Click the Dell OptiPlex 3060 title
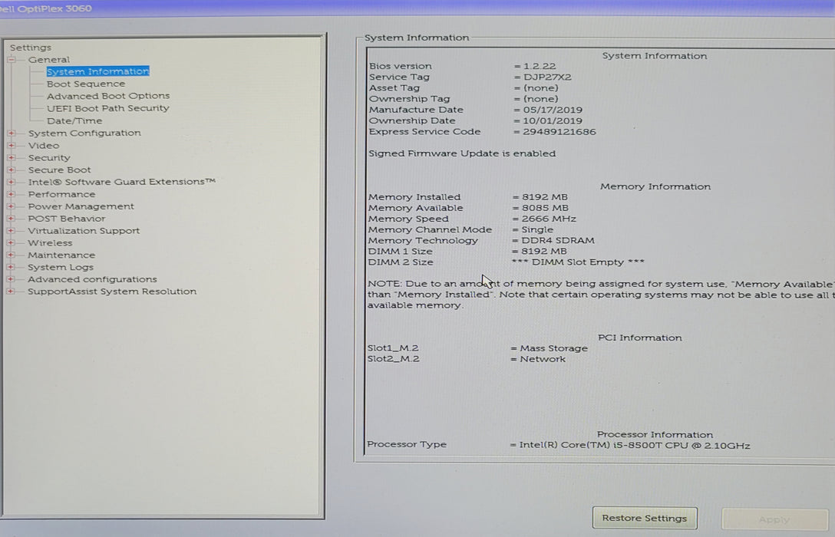835x537 pixels. (x=46, y=8)
